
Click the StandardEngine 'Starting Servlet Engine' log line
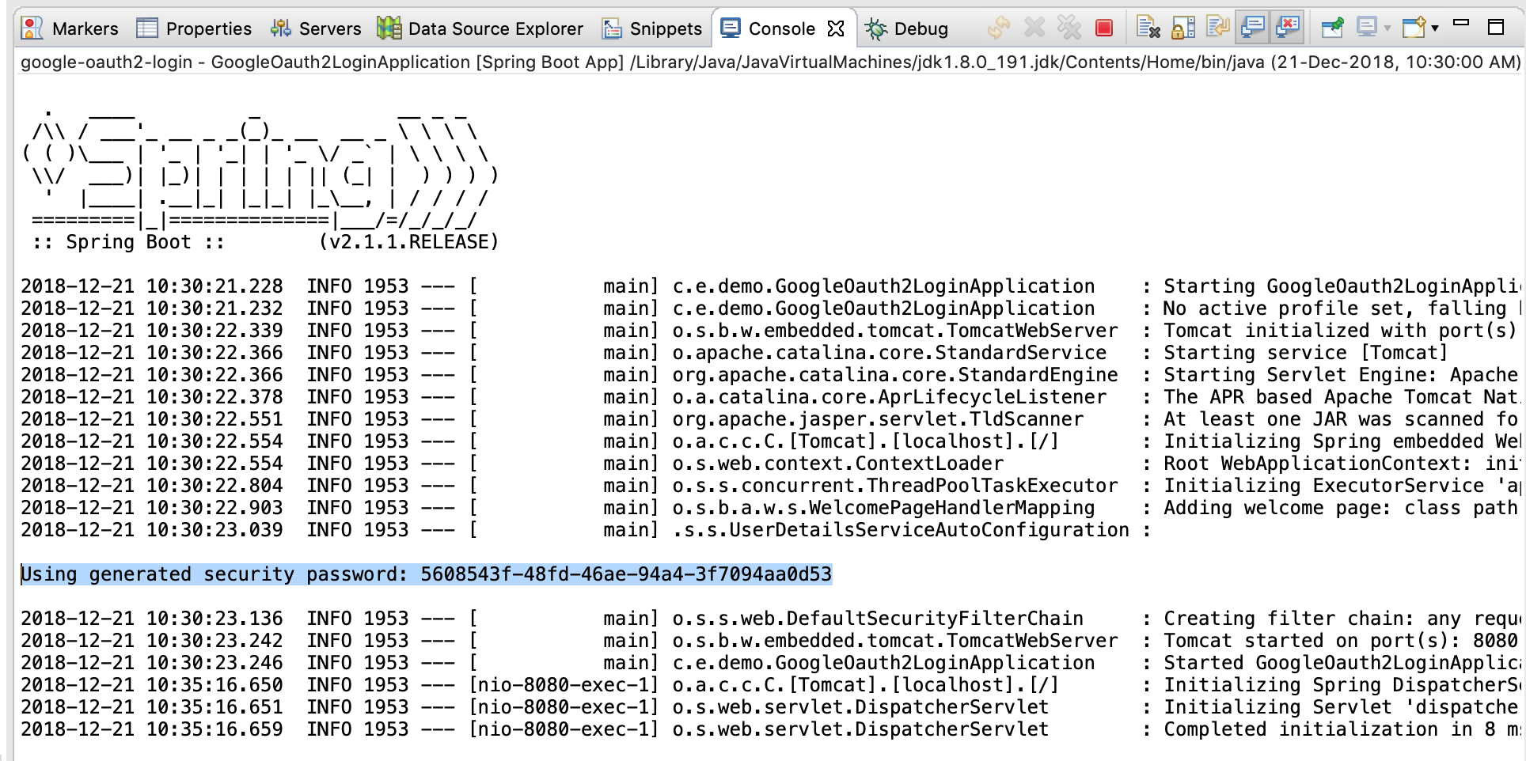point(769,375)
